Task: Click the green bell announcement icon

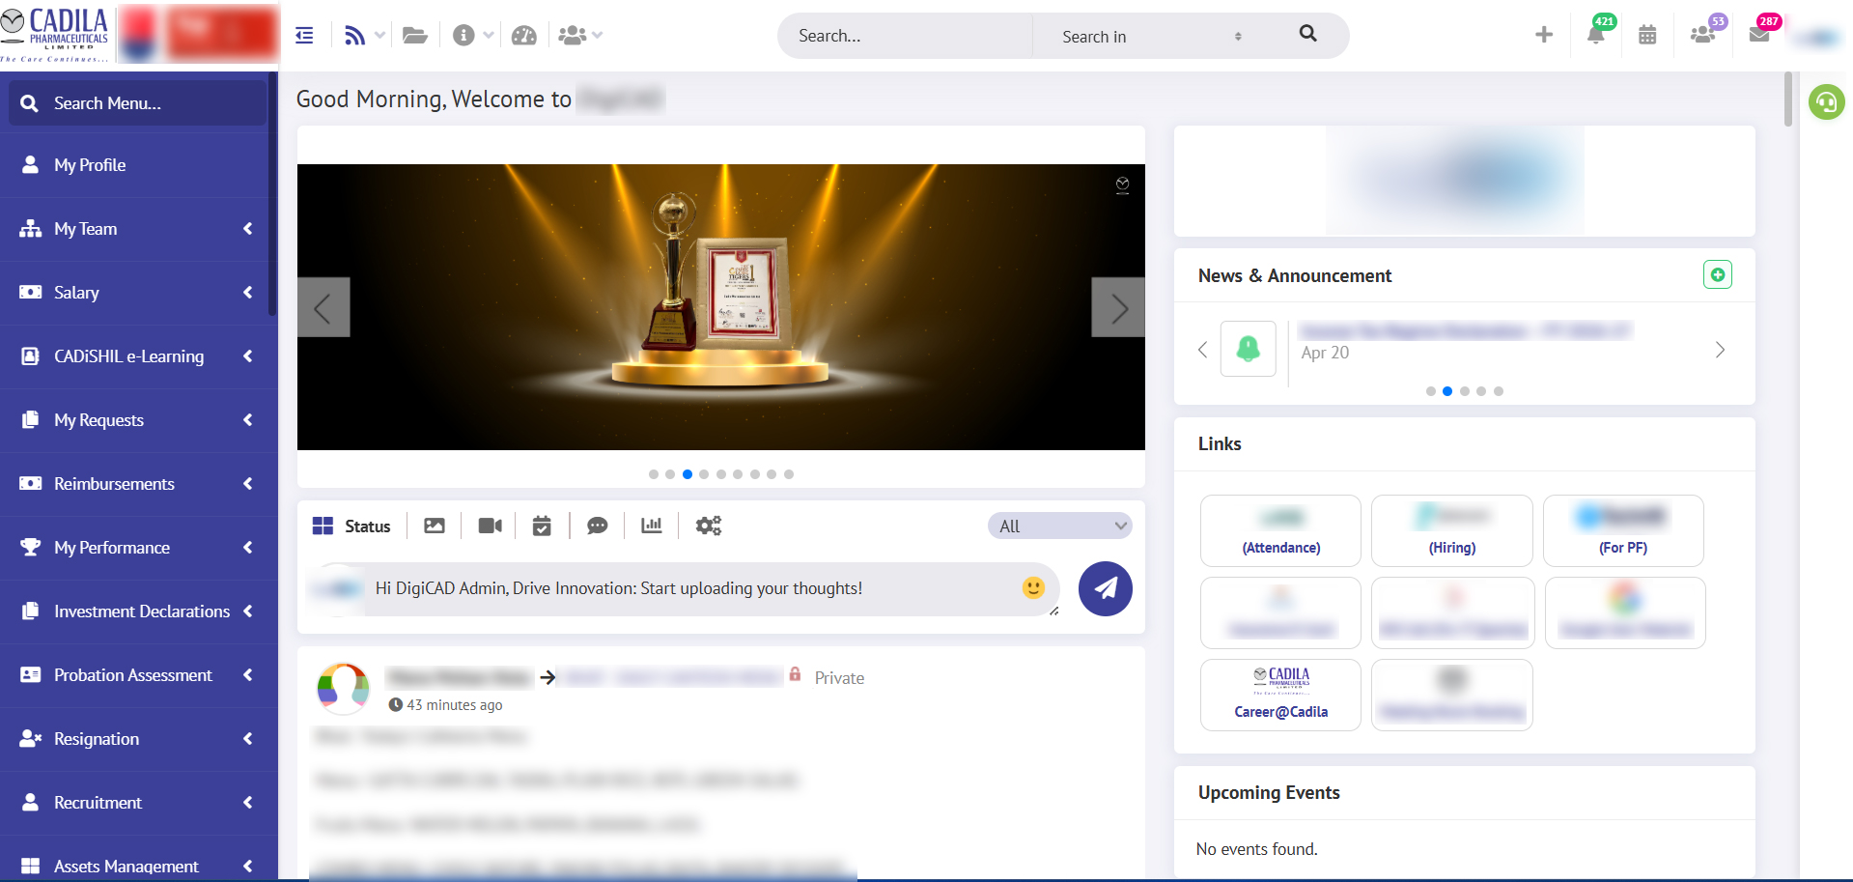Action: point(1248,349)
